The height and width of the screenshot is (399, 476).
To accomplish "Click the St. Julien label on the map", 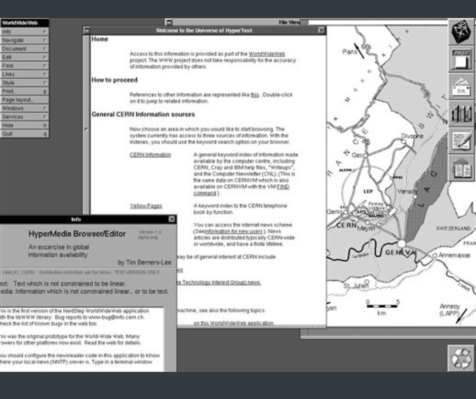I will pyautogui.click(x=356, y=286).
